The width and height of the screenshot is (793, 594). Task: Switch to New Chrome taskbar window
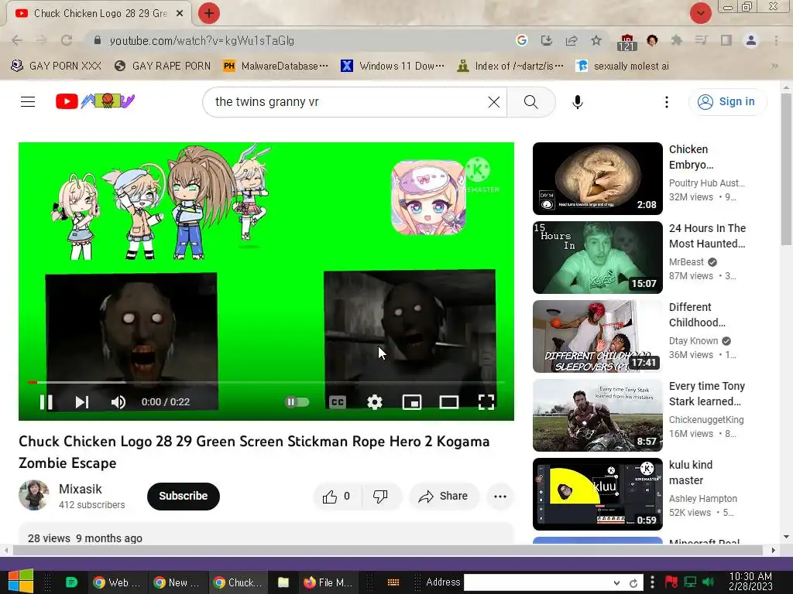pyautogui.click(x=177, y=582)
